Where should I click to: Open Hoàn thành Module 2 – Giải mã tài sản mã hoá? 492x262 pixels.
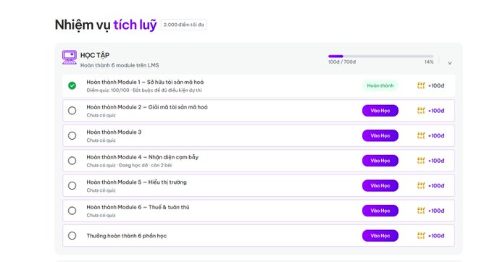(147, 107)
